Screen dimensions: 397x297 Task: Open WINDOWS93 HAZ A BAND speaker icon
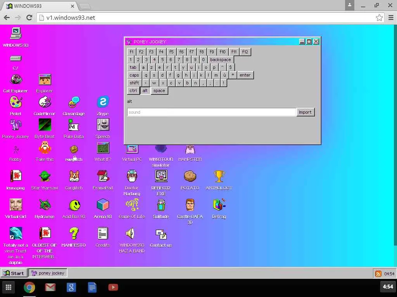click(x=131, y=233)
